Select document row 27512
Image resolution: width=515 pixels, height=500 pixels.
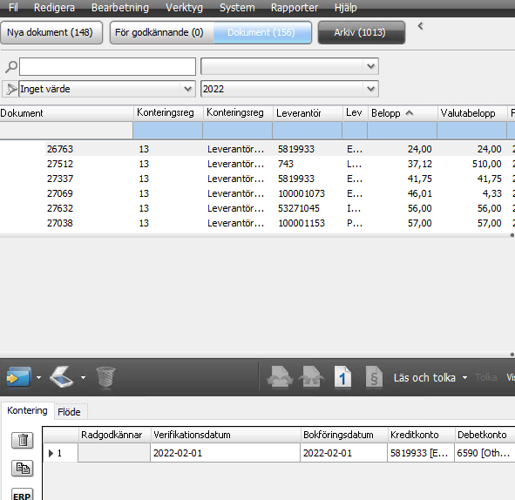pyautogui.click(x=258, y=164)
